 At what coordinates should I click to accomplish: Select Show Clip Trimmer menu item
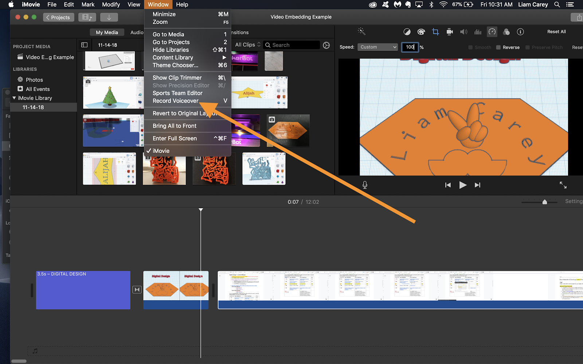[188, 78]
